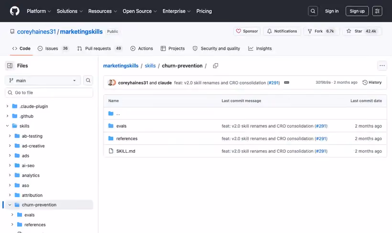The height and width of the screenshot is (233, 392).
Task: Open the GitHub homepage logo
Action: (14, 11)
